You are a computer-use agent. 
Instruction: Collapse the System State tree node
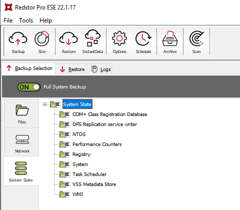[44, 104]
